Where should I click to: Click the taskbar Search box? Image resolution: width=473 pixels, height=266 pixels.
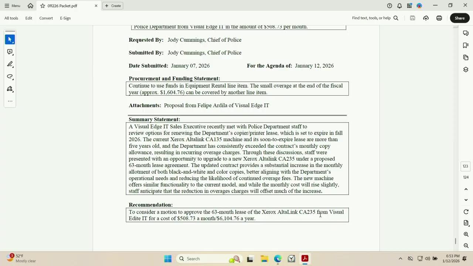(209, 259)
